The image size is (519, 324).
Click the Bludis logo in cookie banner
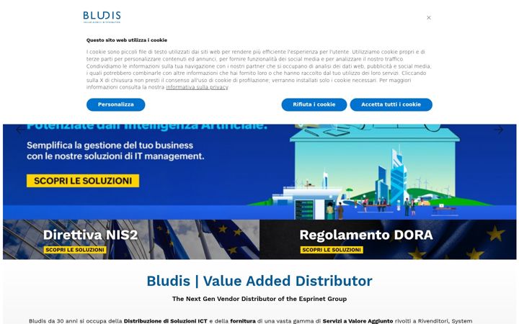(x=102, y=17)
